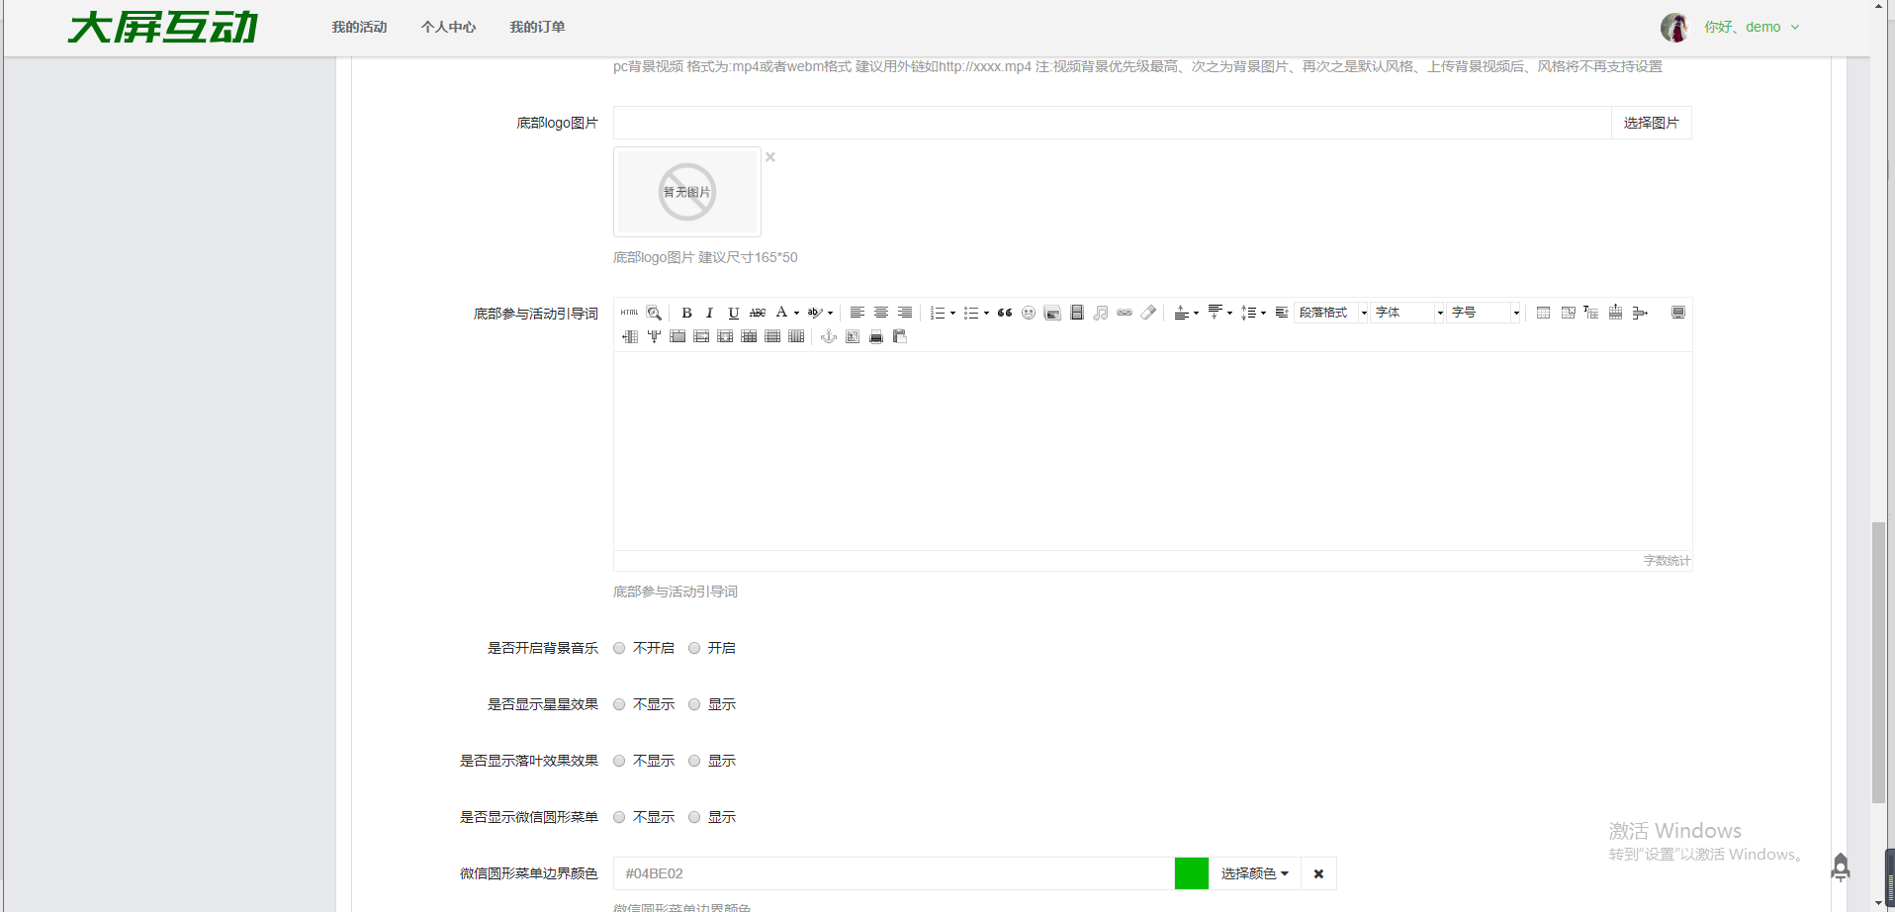Open the emoticon picker in the toolbar
The width and height of the screenshot is (1895, 912).
[1029, 313]
